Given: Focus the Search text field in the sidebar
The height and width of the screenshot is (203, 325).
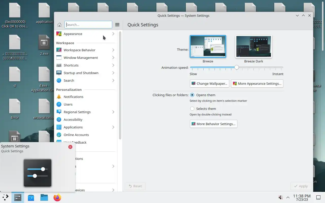Looking at the screenshot, I should 88,25.
